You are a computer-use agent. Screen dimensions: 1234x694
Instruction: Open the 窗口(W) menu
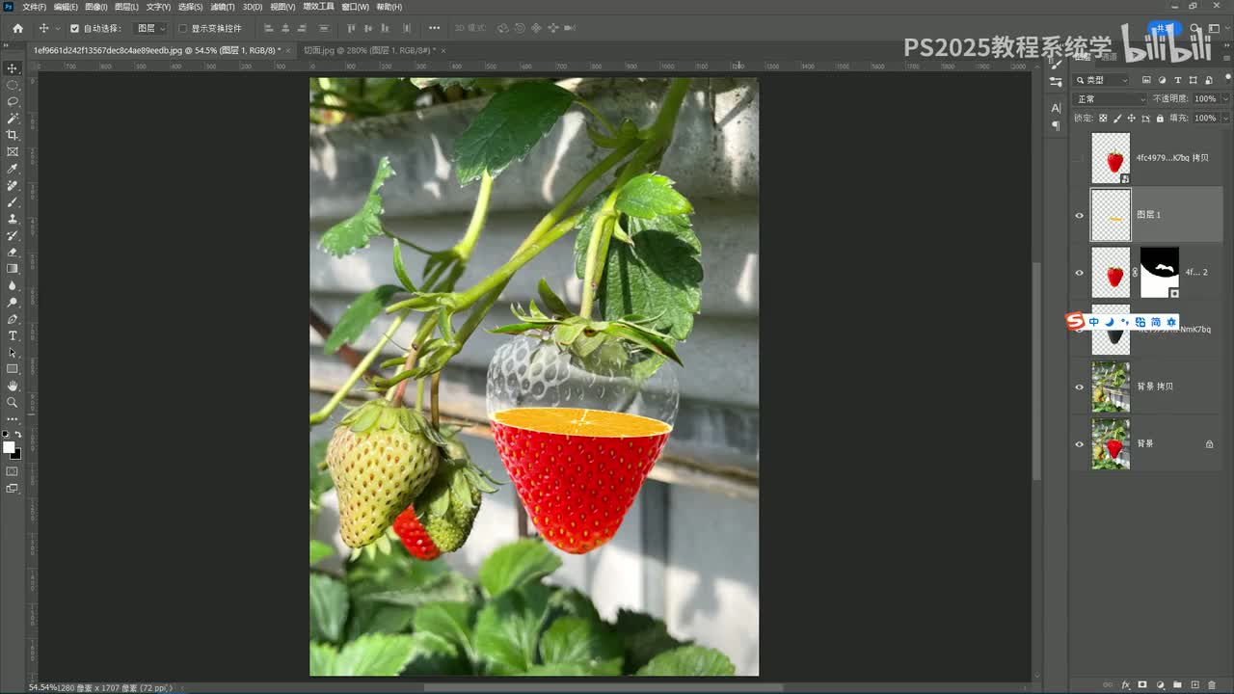(356, 7)
